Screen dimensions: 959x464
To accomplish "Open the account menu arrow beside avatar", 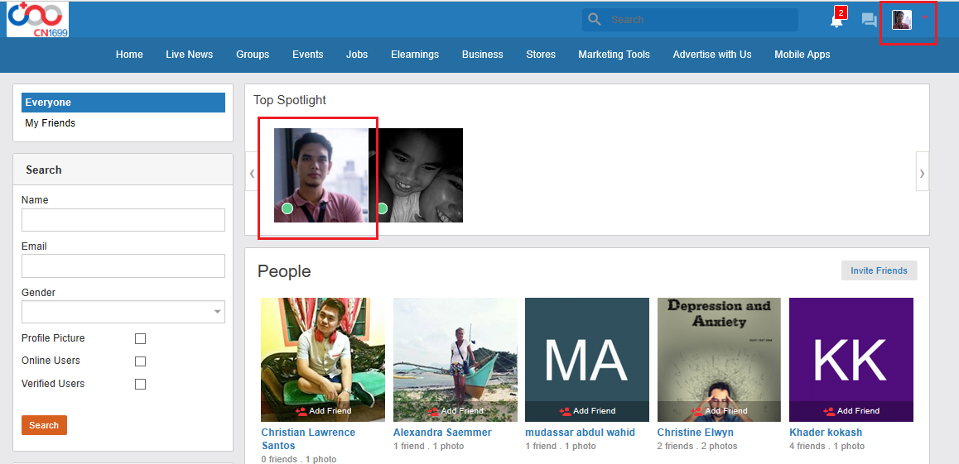I will 924,17.
